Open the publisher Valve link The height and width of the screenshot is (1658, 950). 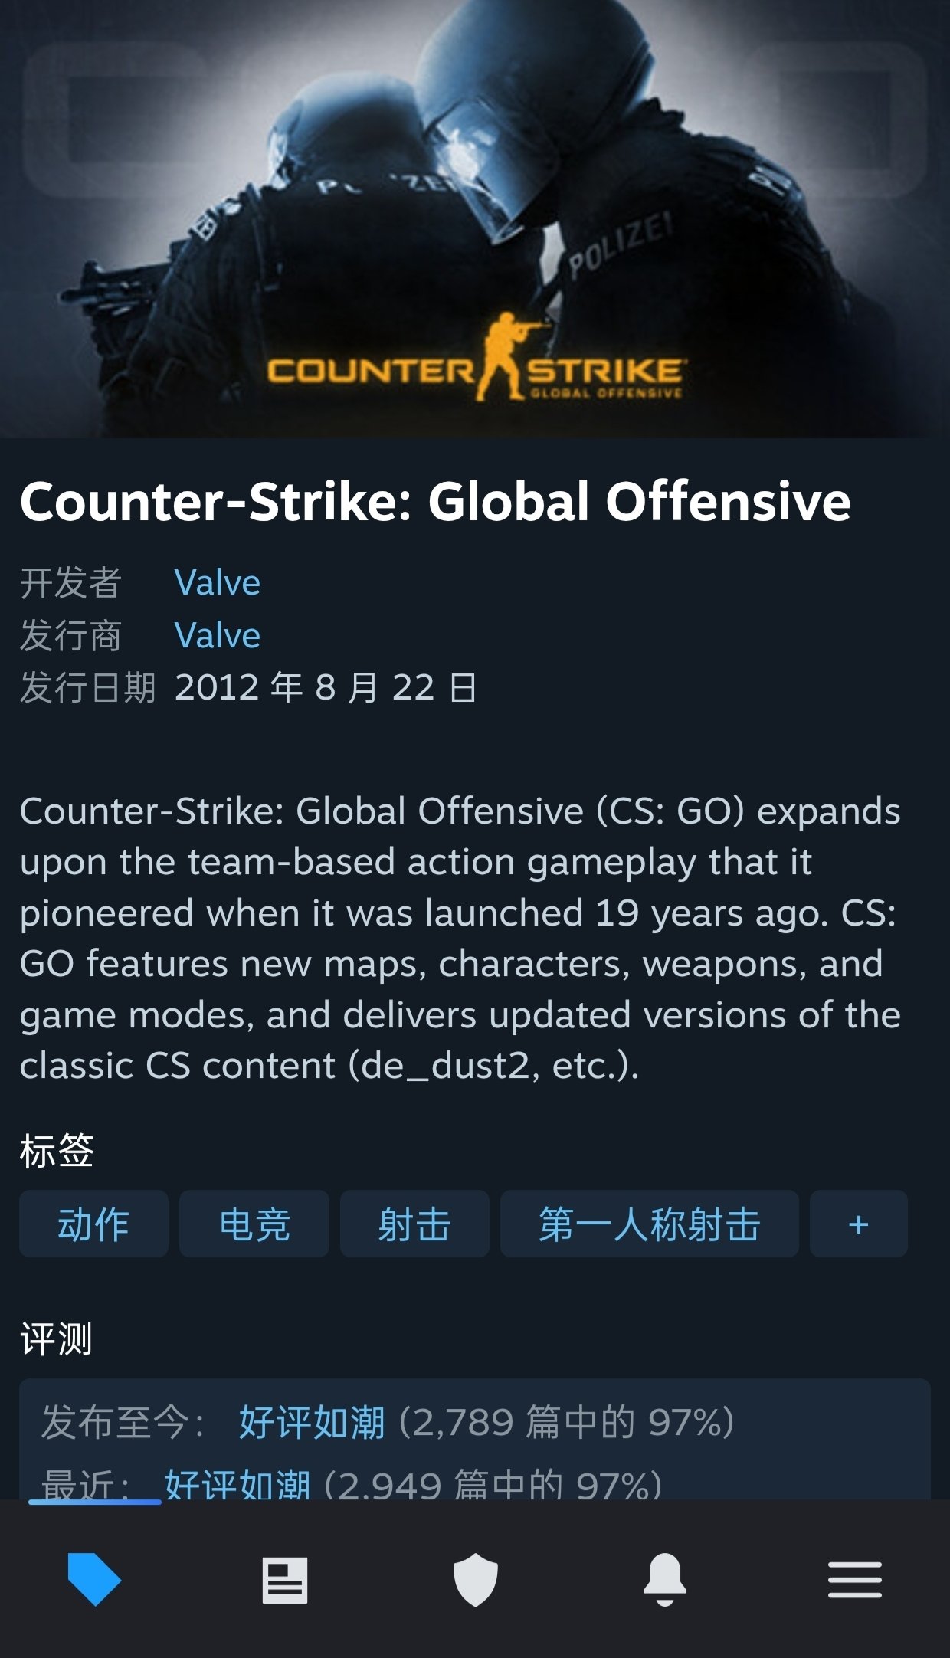(x=218, y=635)
